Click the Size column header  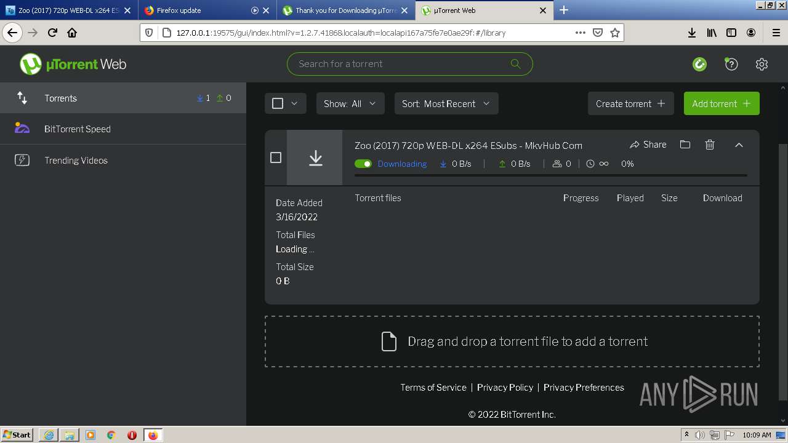669,198
